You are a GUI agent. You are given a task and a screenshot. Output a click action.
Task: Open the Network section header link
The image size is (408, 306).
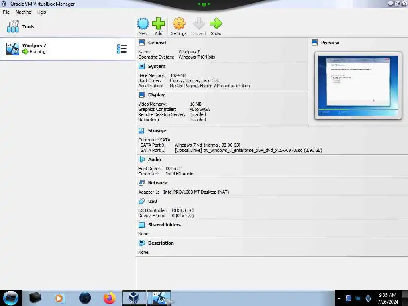pyautogui.click(x=158, y=182)
